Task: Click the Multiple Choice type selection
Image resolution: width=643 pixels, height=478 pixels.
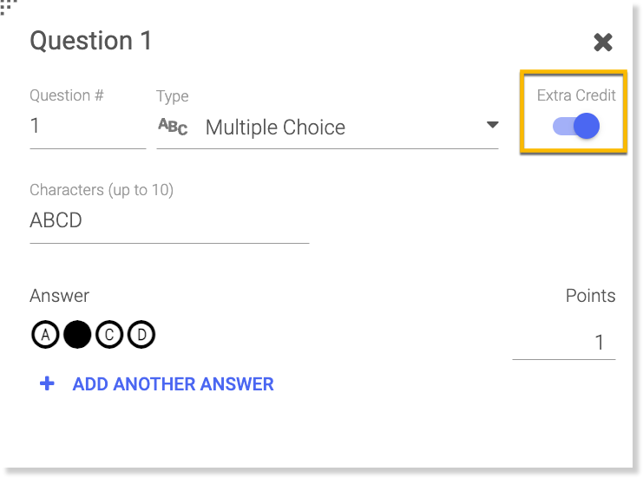Action: click(275, 128)
